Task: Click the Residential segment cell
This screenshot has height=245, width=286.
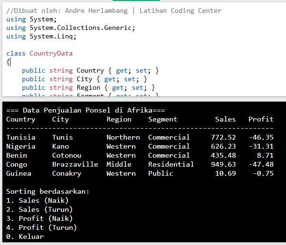Action: (171, 164)
